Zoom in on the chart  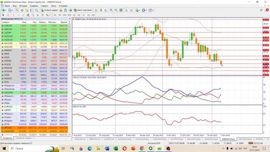tap(111, 10)
